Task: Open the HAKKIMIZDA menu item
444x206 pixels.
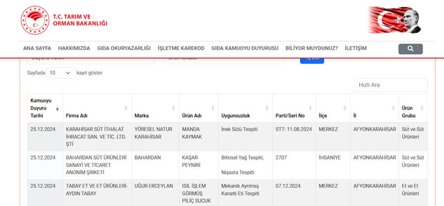Action: pyautogui.click(x=74, y=48)
